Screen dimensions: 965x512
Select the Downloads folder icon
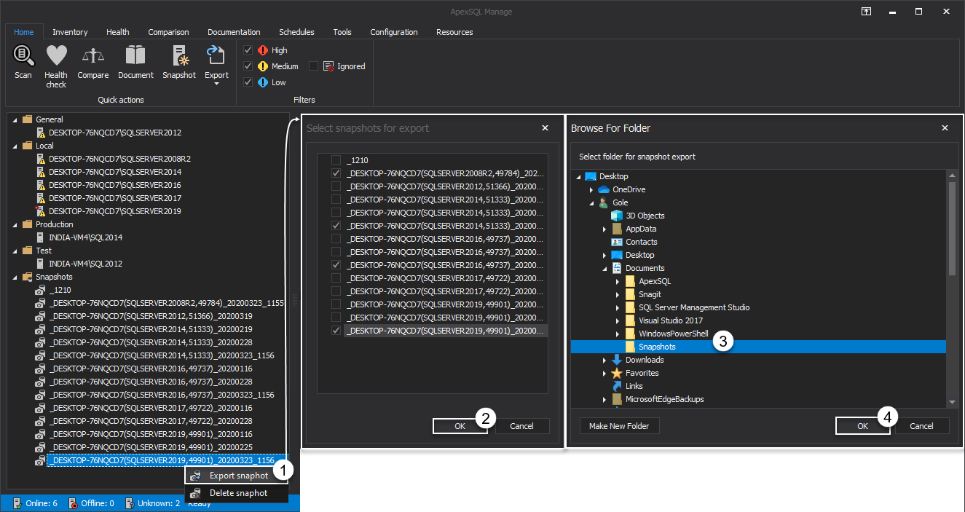point(617,360)
